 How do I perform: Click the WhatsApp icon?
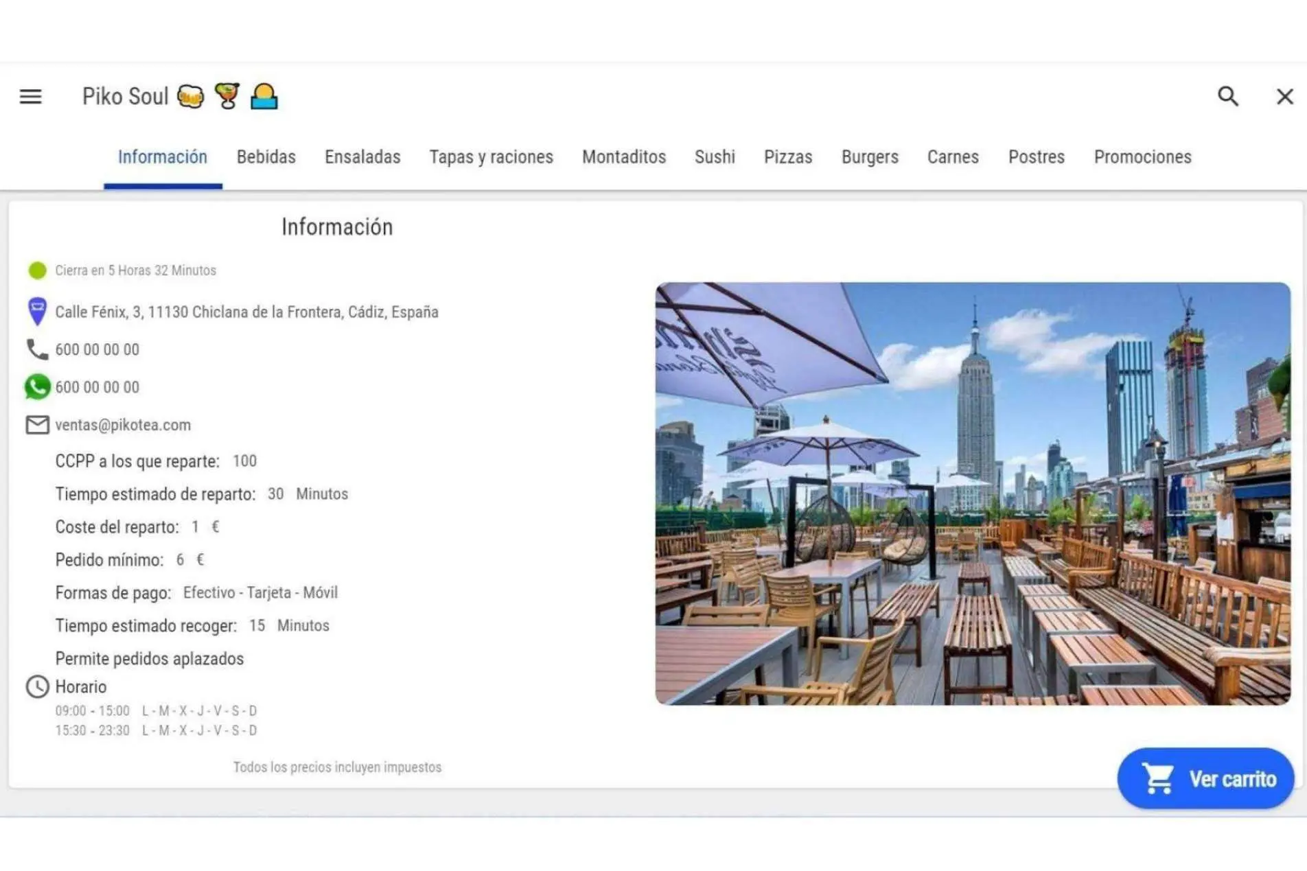pos(37,387)
